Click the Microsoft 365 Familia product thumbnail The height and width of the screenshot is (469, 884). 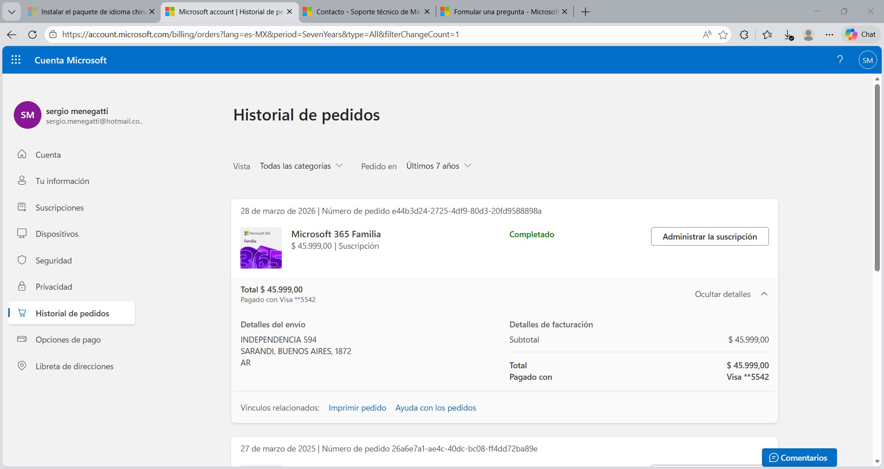[x=261, y=248]
